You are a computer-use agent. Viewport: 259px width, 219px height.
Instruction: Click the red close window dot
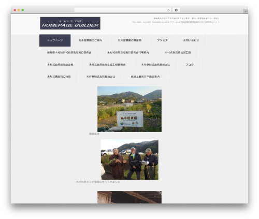point(15,10)
